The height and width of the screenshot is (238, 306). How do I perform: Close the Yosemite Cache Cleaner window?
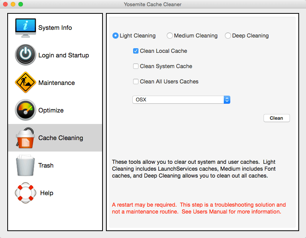click(5, 4)
